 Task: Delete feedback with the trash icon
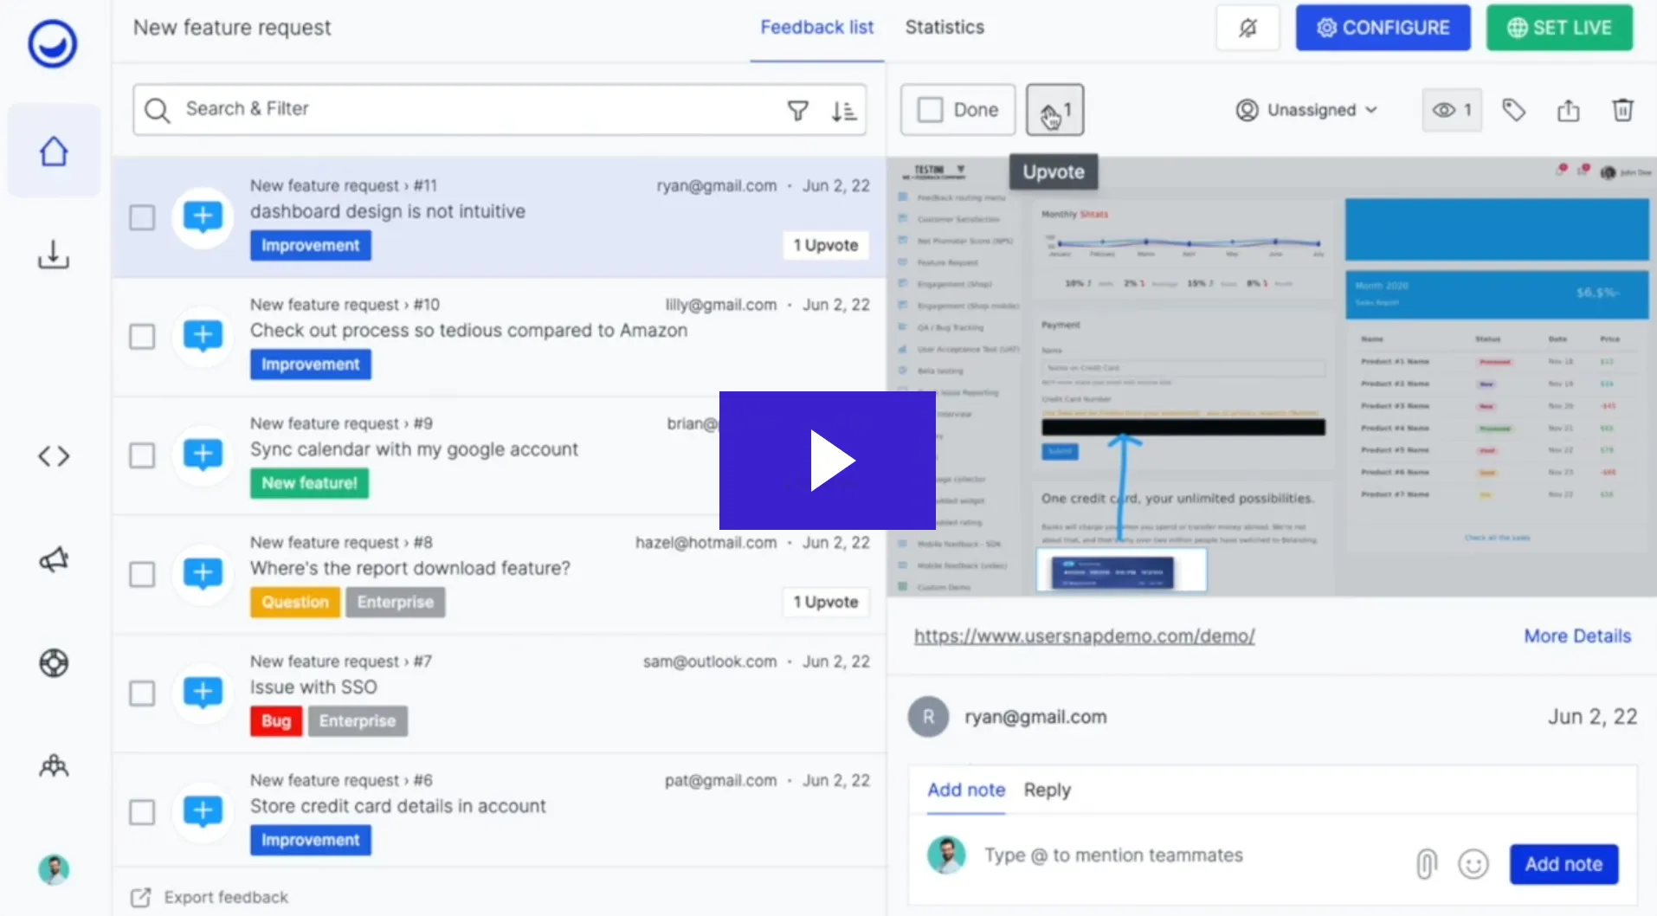click(x=1622, y=110)
